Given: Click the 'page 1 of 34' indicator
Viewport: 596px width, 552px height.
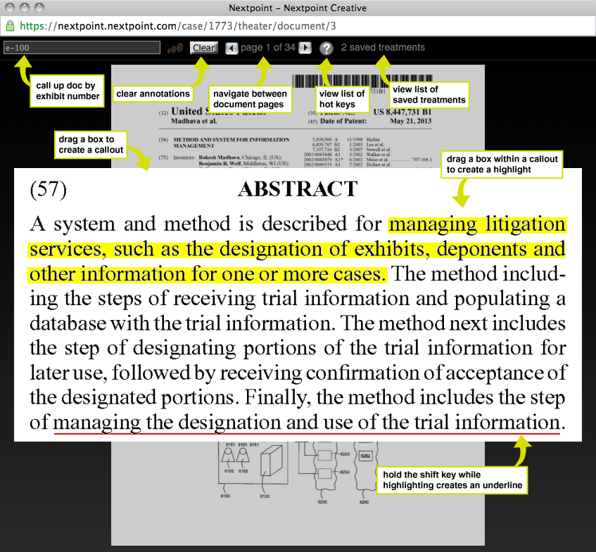Looking at the screenshot, I should (267, 48).
